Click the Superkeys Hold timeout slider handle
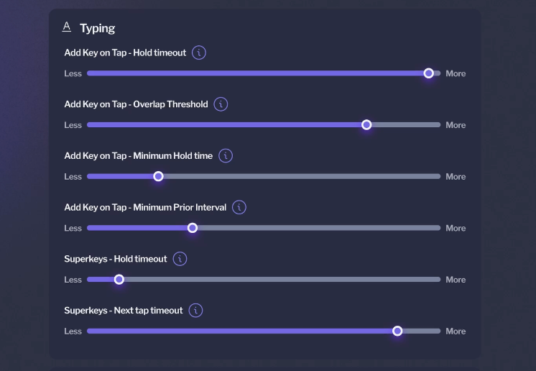536x371 pixels. coord(119,280)
